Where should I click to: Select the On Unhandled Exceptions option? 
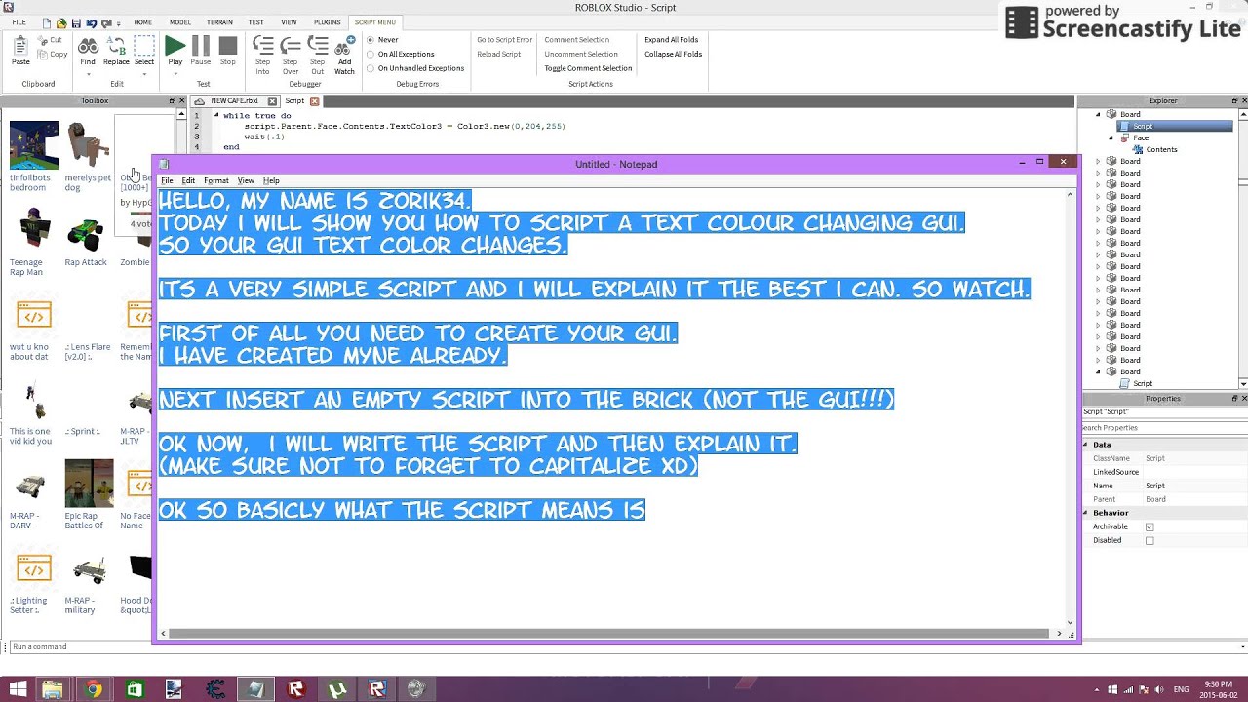(370, 68)
